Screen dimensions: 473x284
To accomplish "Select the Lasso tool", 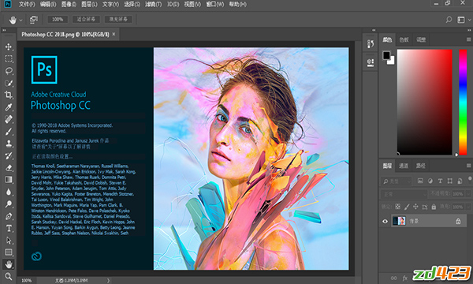I will (x=9, y=71).
